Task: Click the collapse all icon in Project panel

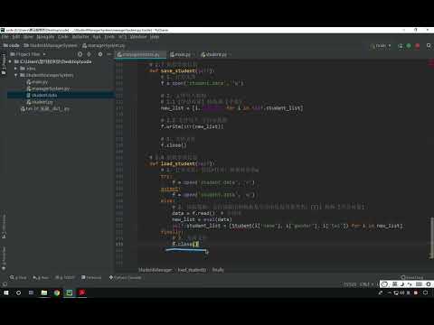Action: (x=89, y=54)
